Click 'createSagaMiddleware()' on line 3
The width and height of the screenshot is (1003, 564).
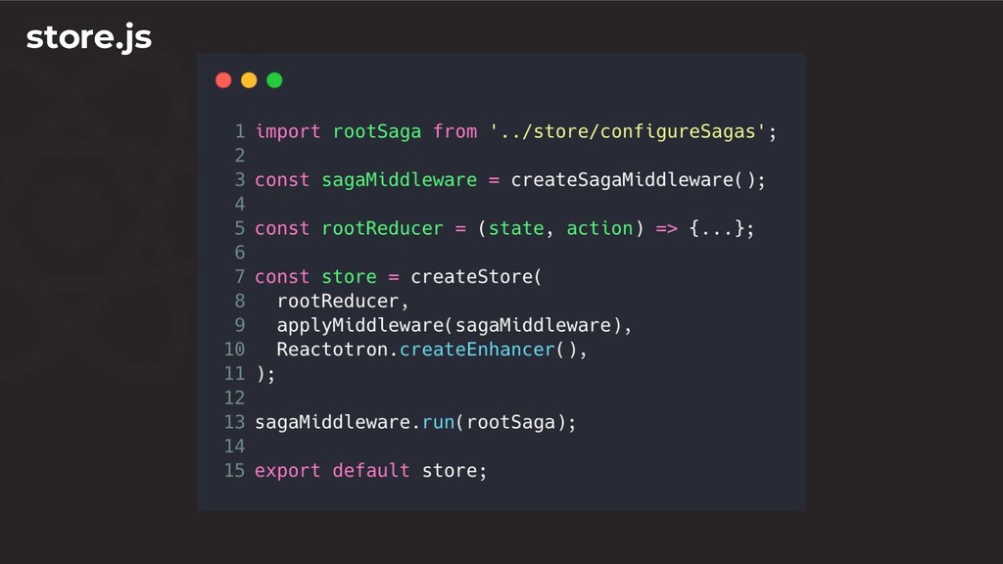click(634, 180)
